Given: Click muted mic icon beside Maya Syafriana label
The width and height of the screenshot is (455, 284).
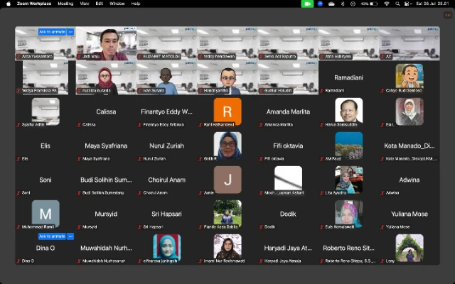Looking at the screenshot, I should pos(79,159).
